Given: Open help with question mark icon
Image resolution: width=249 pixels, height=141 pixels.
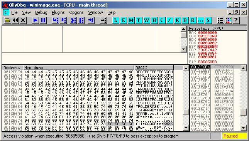Looking at the screenshot, I should click(236, 20).
